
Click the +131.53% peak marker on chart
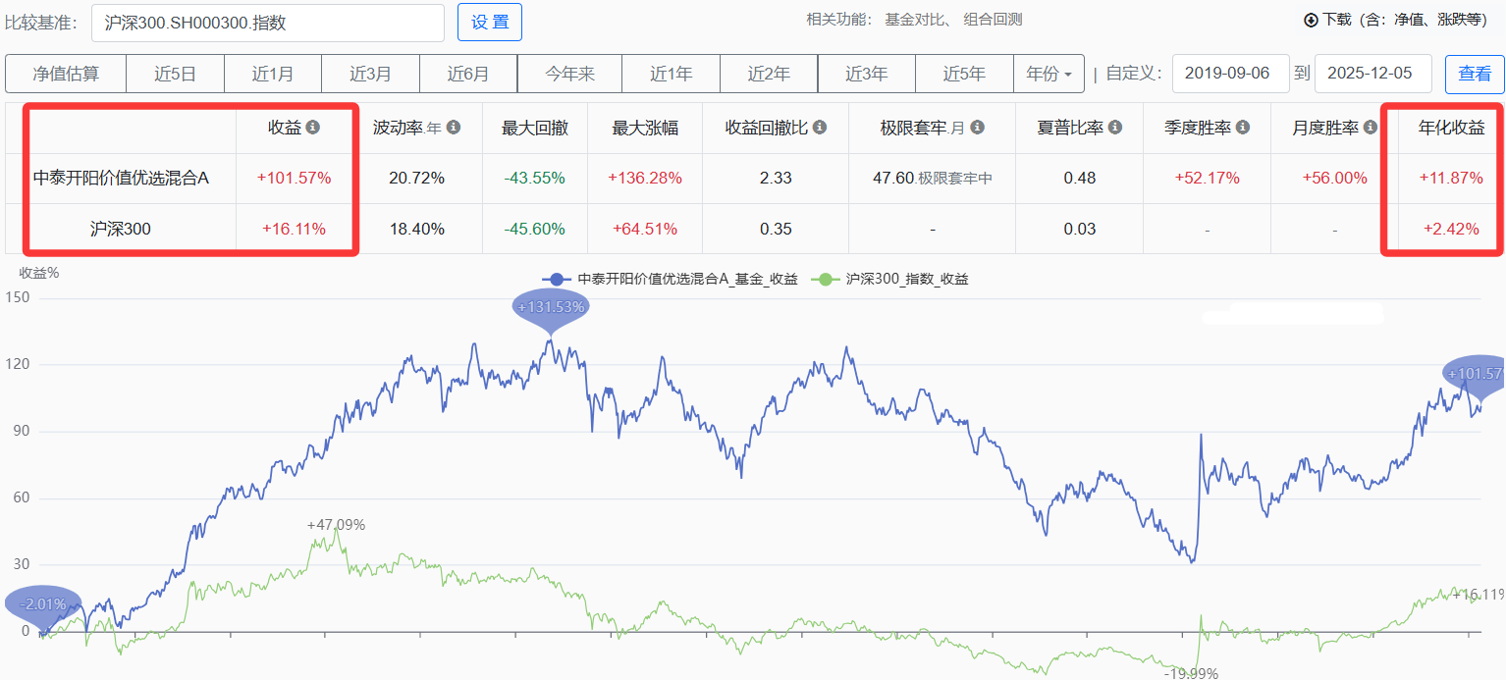point(550,307)
